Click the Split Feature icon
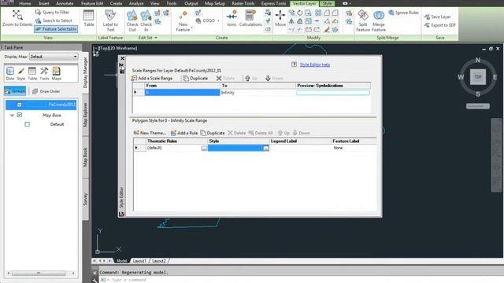Screen dimensions: 504x283 click(x=363, y=15)
